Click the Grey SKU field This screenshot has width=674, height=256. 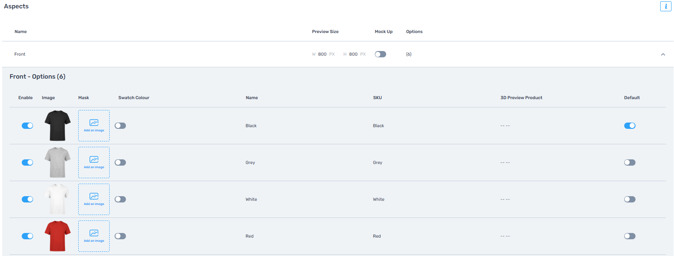pyautogui.click(x=378, y=162)
